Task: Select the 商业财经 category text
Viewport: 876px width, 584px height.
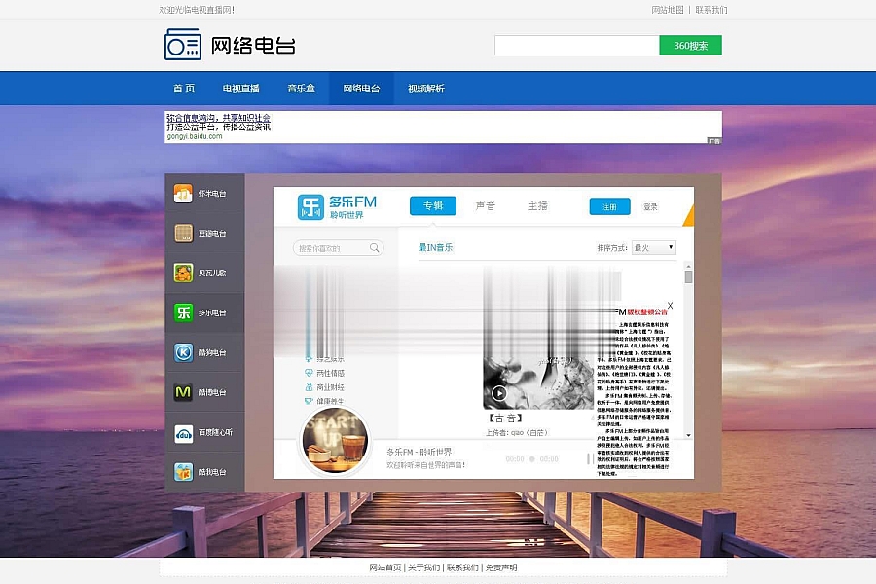Action: pos(330,387)
